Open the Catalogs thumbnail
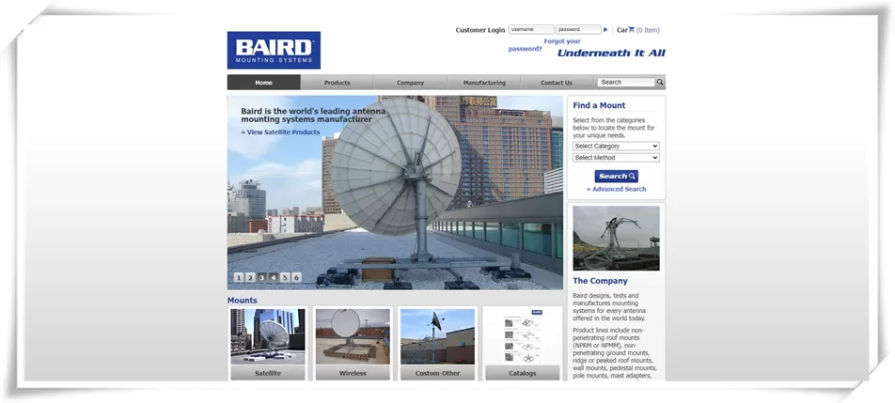Image resolution: width=895 pixels, height=403 pixels. (522, 338)
